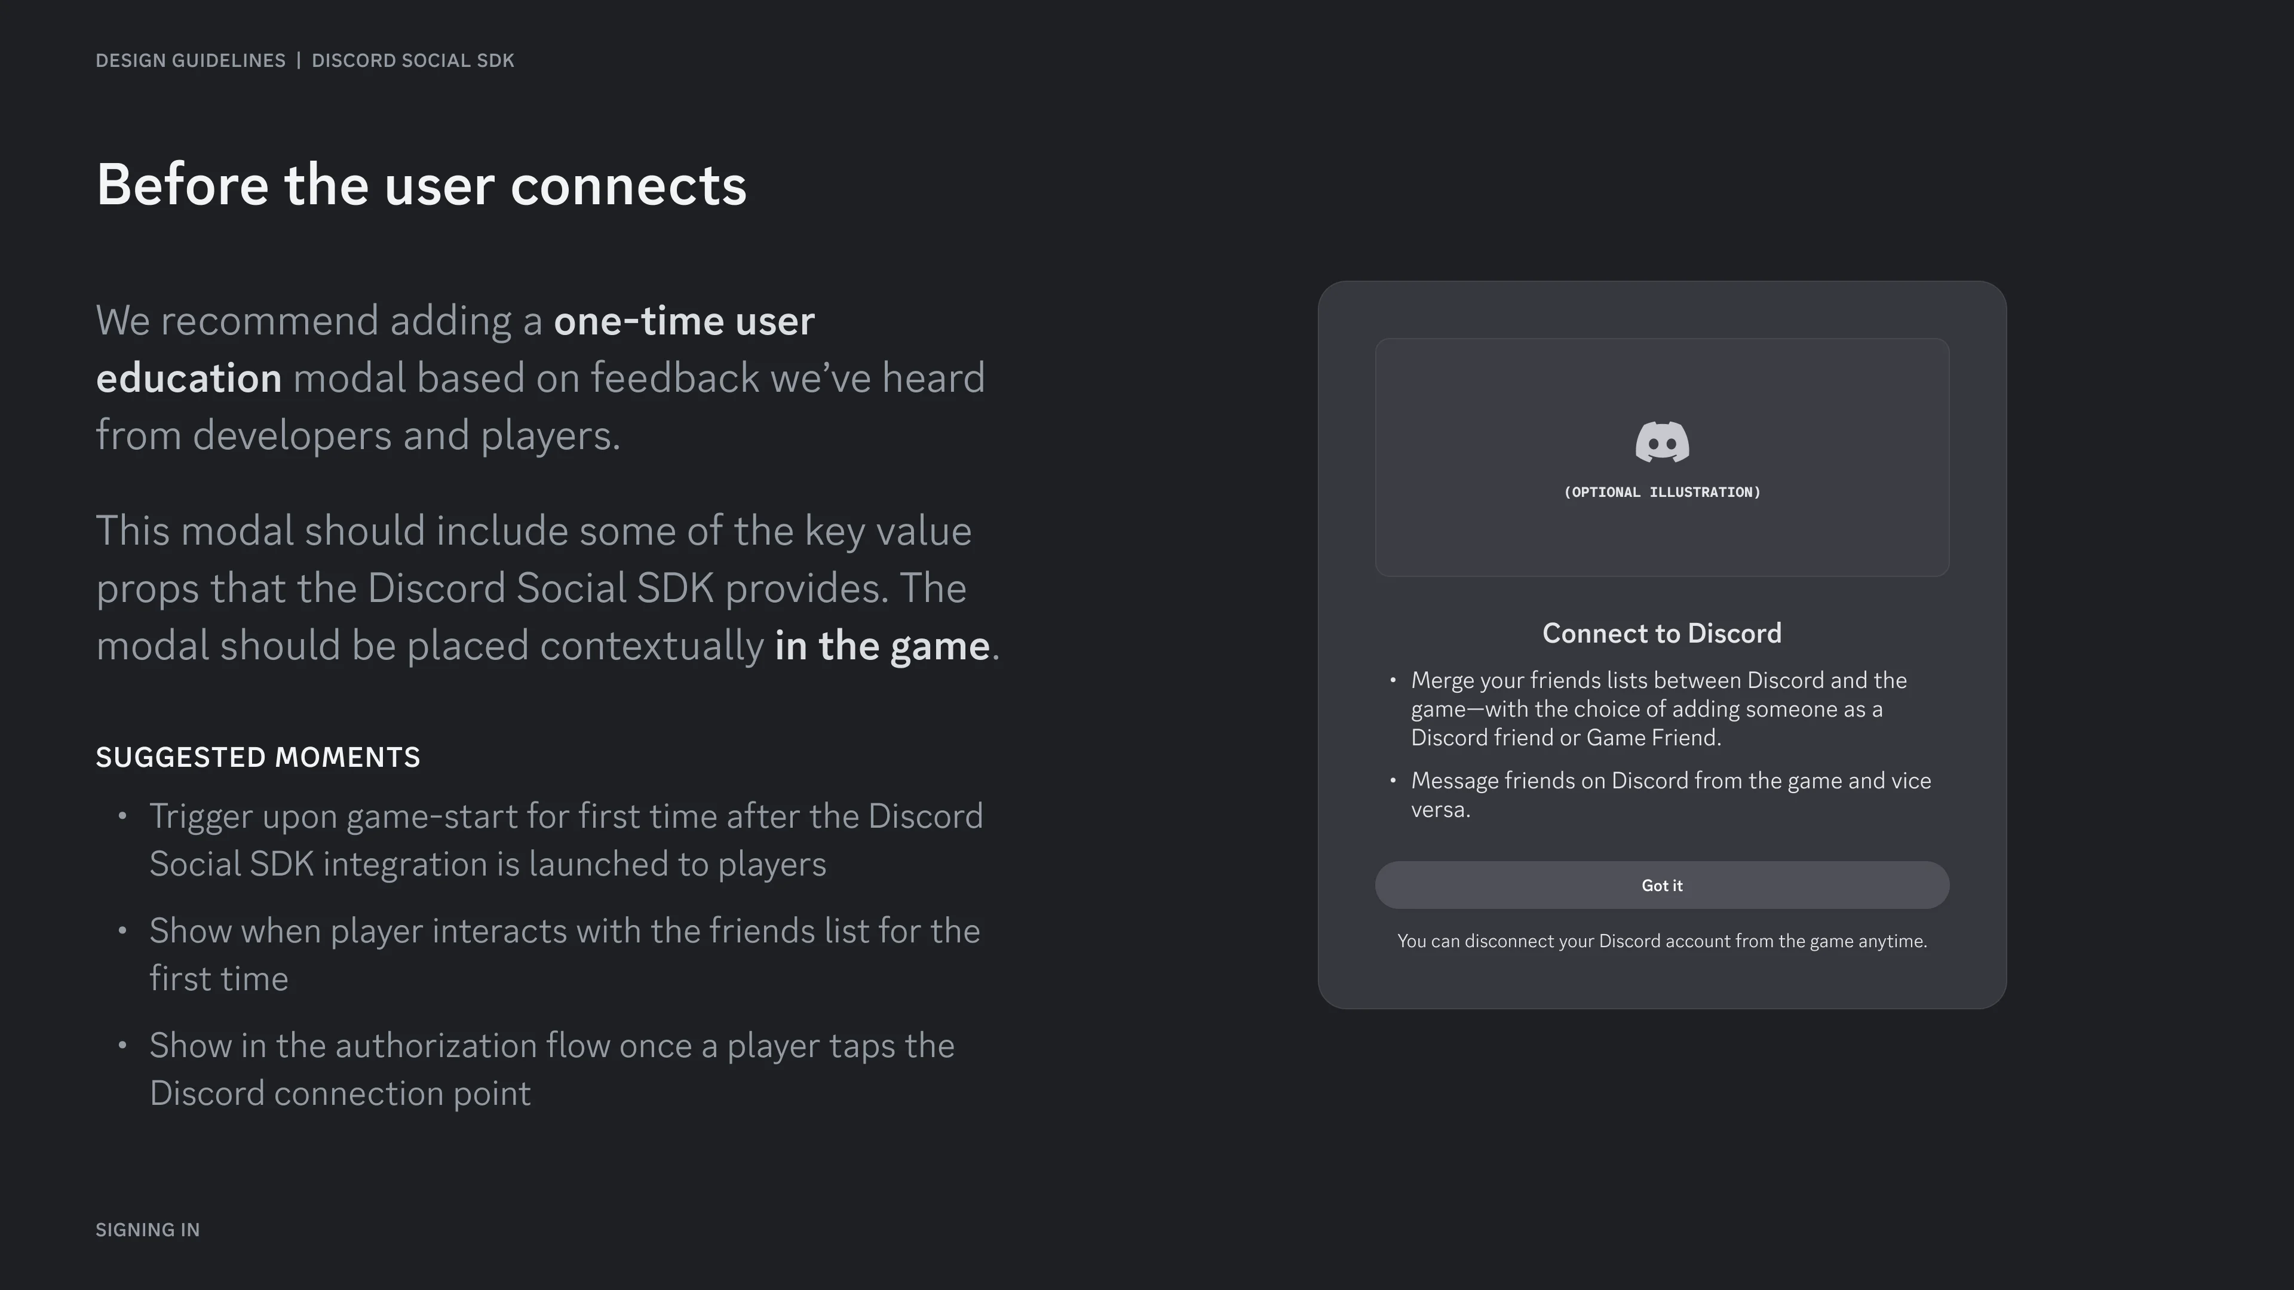Click the DISCORD SOCIAL SDK header label
Image resolution: width=2294 pixels, height=1290 pixels.
click(413, 60)
